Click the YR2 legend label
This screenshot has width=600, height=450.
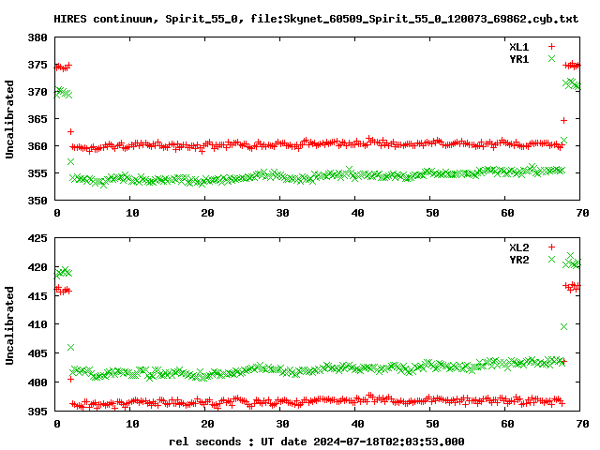518,260
